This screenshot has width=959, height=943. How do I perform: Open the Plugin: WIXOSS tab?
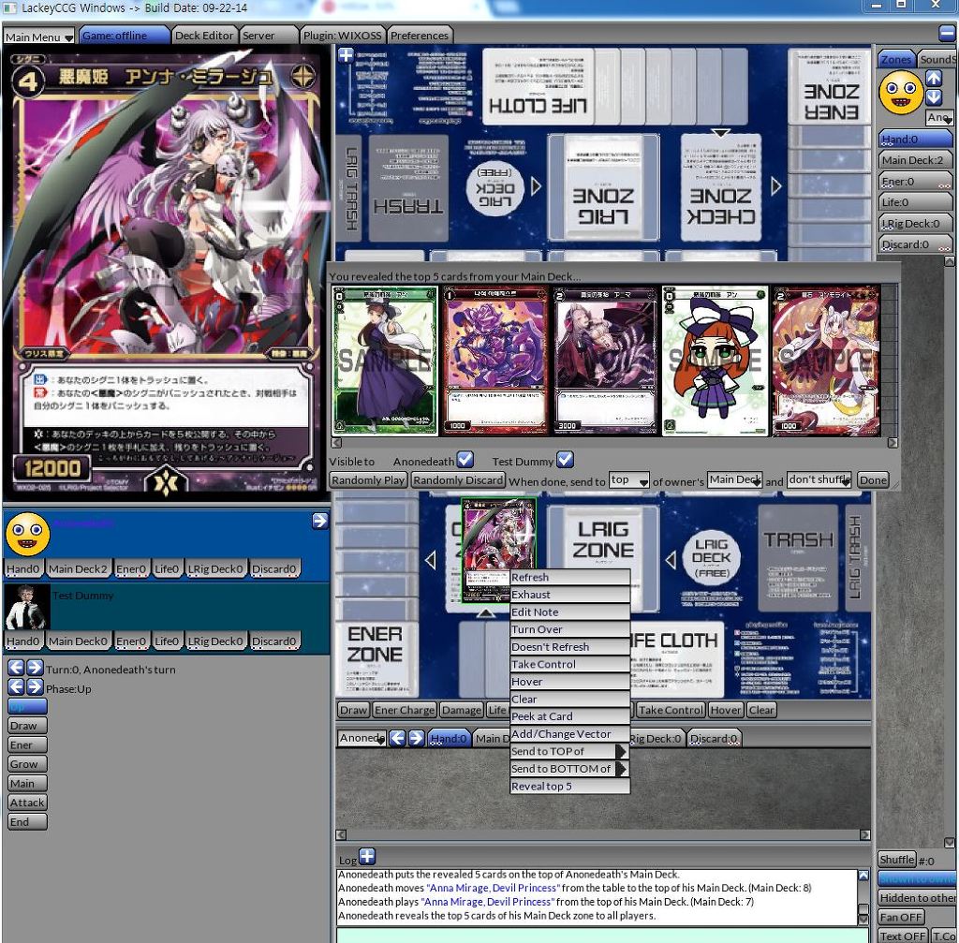tap(343, 36)
